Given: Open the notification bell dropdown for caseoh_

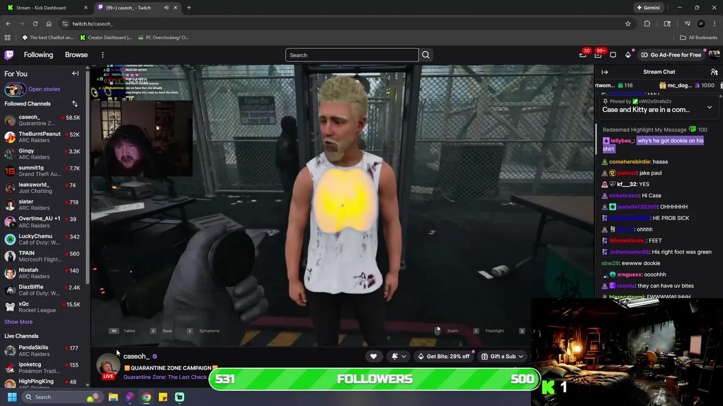Looking at the screenshot, I should [399, 356].
